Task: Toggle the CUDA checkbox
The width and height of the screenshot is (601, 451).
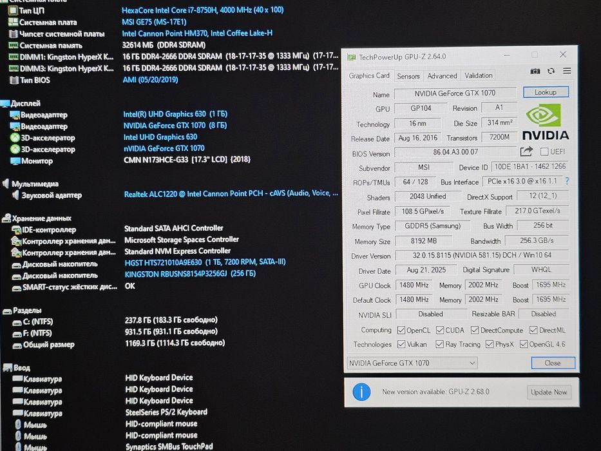Action: point(440,330)
